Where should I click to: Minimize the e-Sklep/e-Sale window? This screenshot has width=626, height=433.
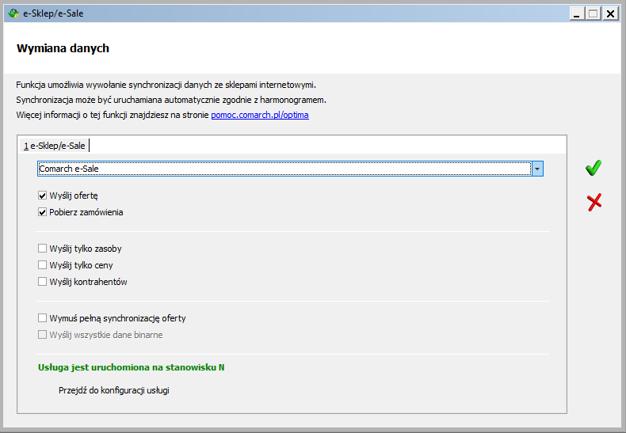pyautogui.click(x=576, y=13)
